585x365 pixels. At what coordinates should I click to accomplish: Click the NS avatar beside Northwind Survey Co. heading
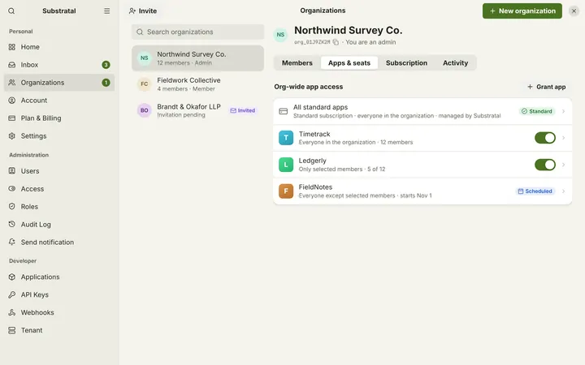tap(280, 35)
